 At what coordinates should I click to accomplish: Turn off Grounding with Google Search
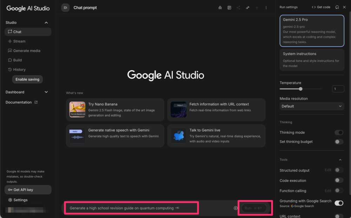(339, 203)
